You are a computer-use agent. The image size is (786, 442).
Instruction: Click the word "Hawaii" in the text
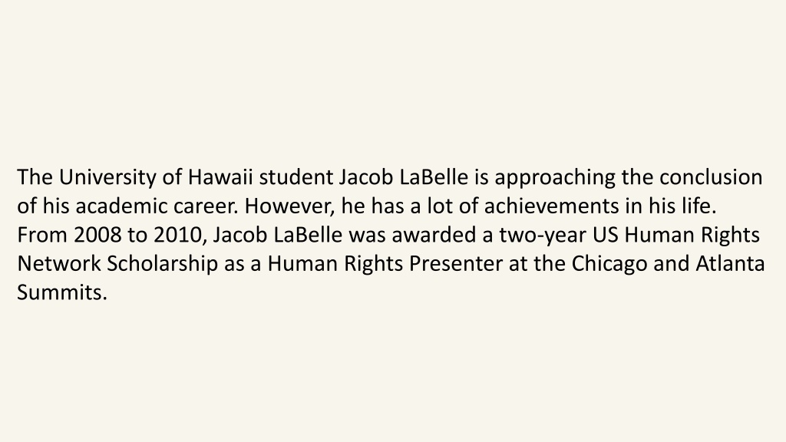click(220, 177)
